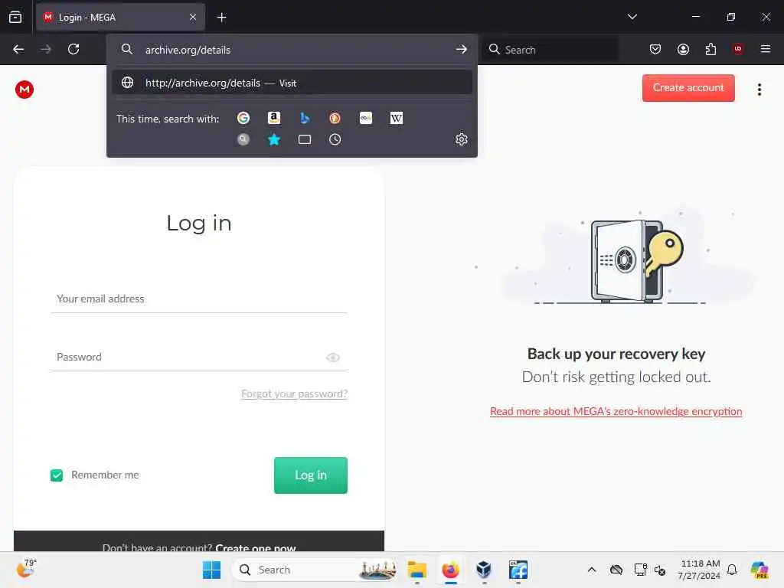Image resolution: width=784 pixels, height=588 pixels.
Task: Open the weather widget showing 79°
Action: pos(26,569)
